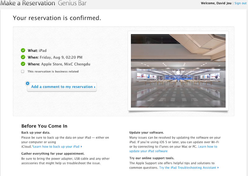This screenshot has height=176, width=248.
Task: Click 'Where: Apple Store, MixC Chengdu' text
Action: coord(59,64)
